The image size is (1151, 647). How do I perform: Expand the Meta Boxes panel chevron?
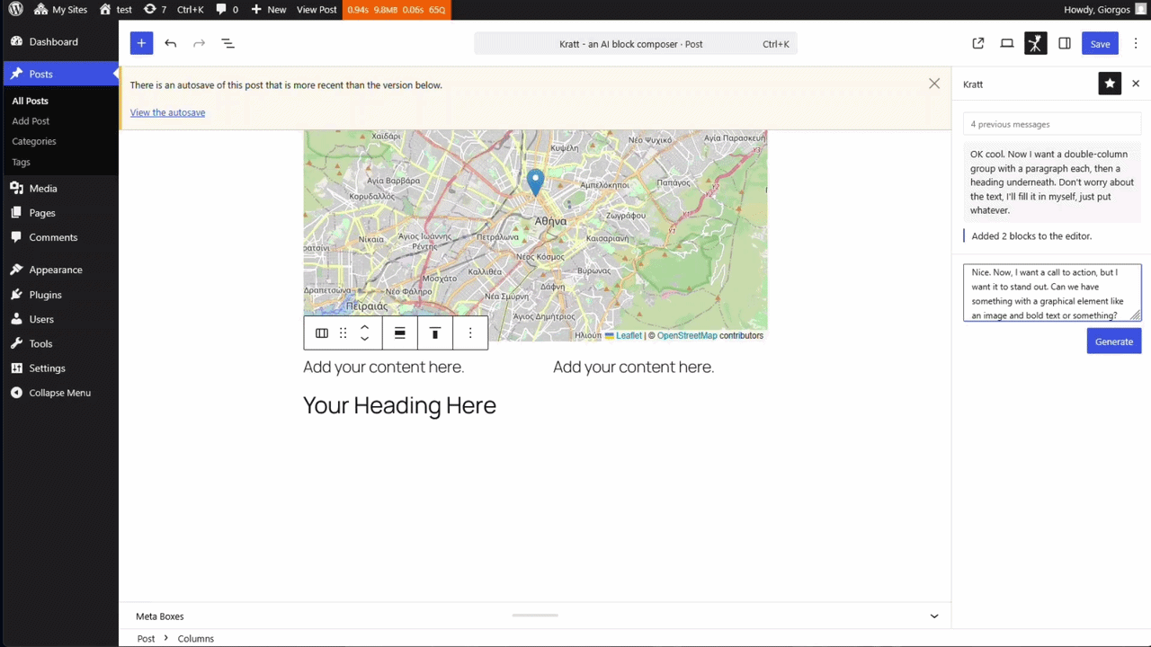(933, 616)
